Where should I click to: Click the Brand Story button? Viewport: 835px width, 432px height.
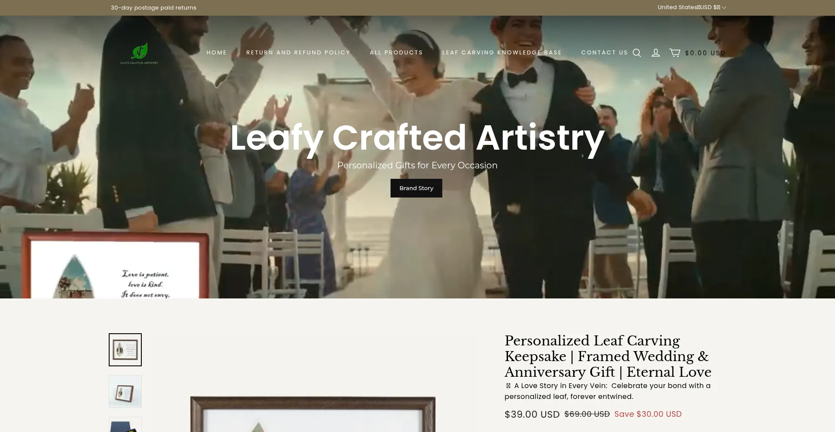416,188
